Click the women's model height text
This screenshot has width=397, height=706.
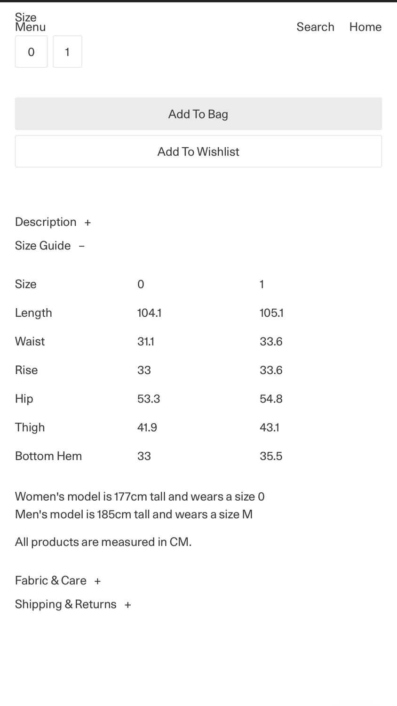tap(140, 496)
